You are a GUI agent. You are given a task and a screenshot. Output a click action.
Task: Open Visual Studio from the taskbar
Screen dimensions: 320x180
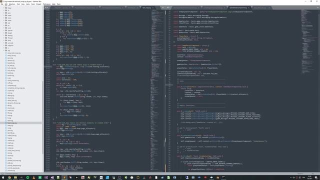[52, 177]
